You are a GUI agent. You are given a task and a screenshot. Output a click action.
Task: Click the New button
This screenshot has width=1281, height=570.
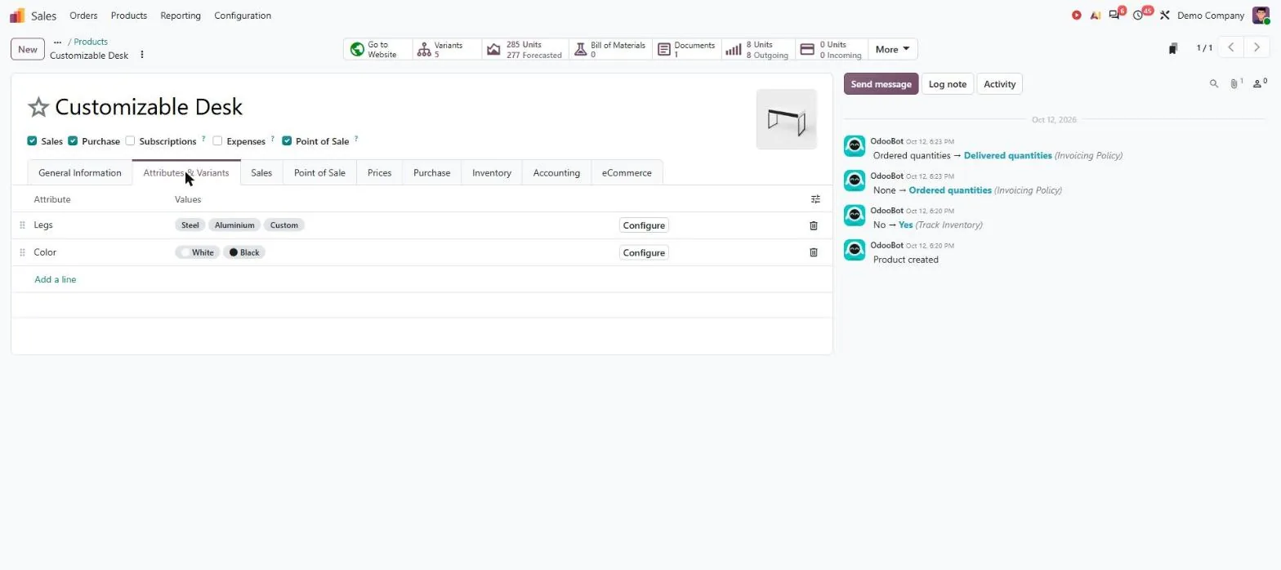pos(28,49)
